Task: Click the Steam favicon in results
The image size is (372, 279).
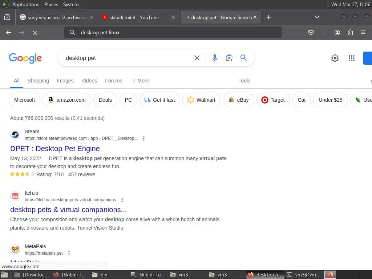Action: coord(15,135)
